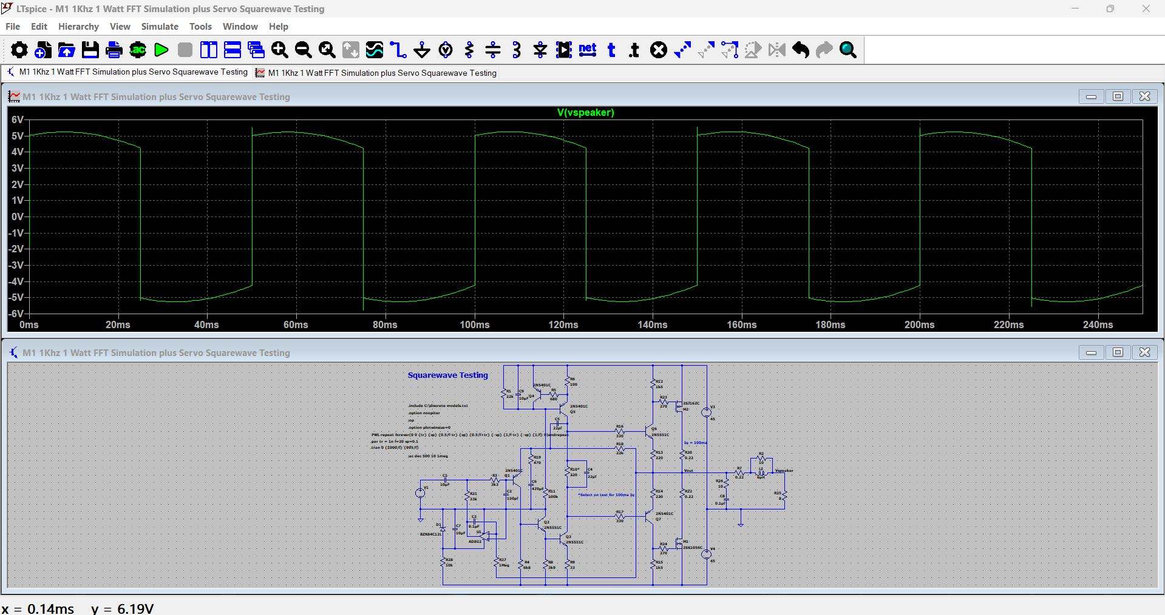Open the Window menu
Viewport: 1165px width, 615px height.
240,27
